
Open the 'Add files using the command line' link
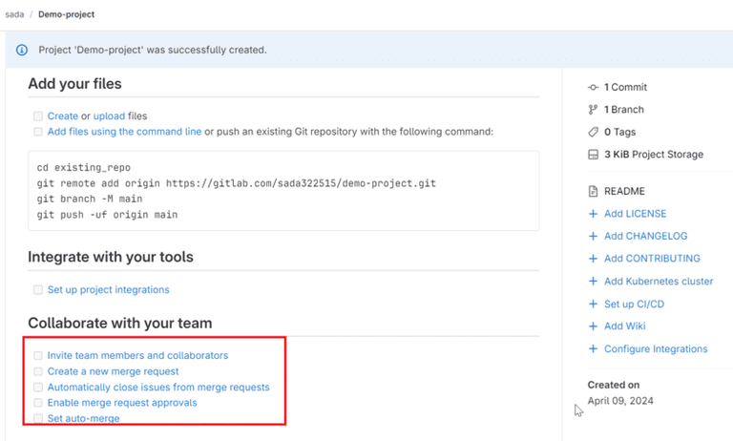(x=124, y=132)
